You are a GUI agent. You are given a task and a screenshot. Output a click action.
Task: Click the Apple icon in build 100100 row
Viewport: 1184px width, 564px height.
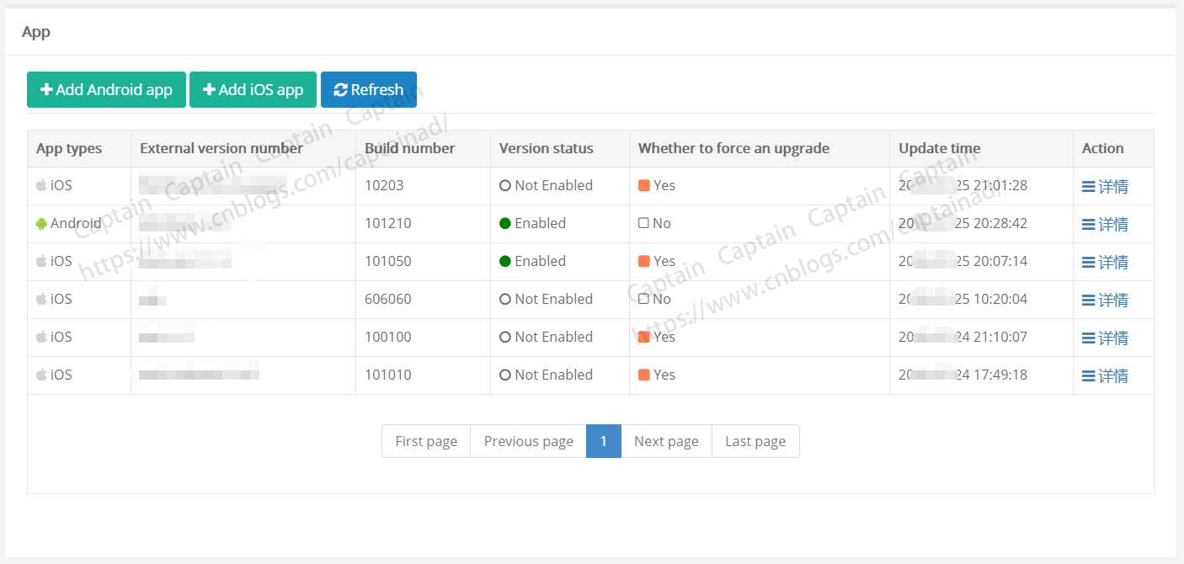point(41,337)
